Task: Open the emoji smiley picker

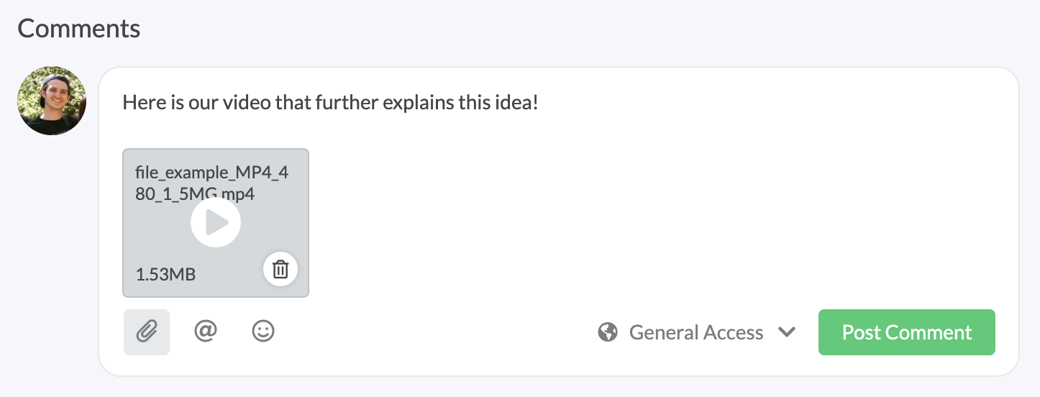Action: [x=263, y=332]
